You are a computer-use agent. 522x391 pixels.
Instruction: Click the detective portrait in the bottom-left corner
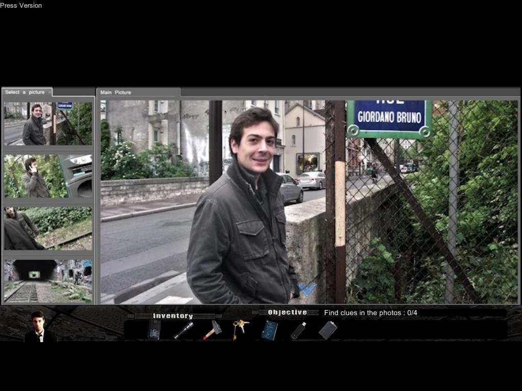(x=38, y=328)
